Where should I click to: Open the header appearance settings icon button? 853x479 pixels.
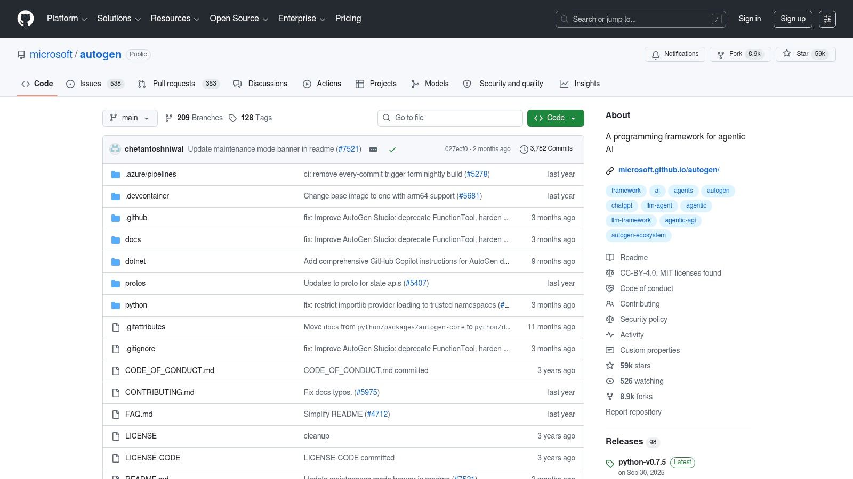[x=827, y=19]
